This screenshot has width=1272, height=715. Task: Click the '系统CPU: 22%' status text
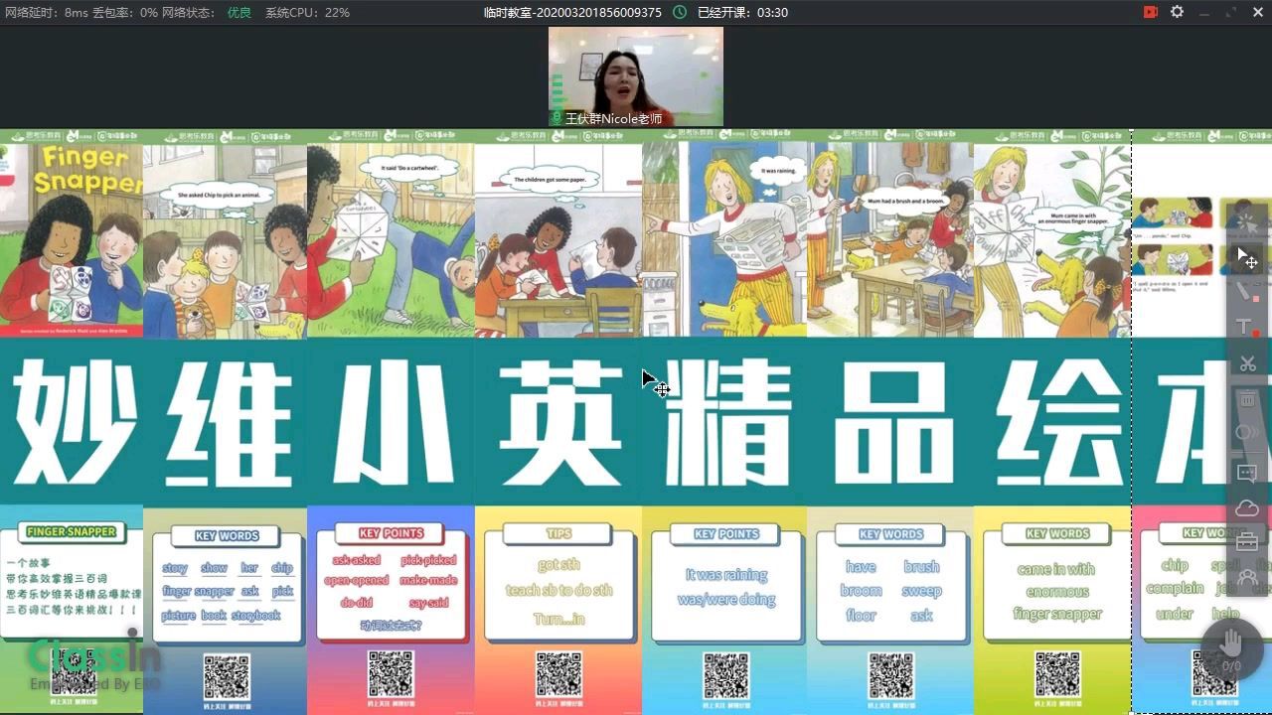pos(307,12)
